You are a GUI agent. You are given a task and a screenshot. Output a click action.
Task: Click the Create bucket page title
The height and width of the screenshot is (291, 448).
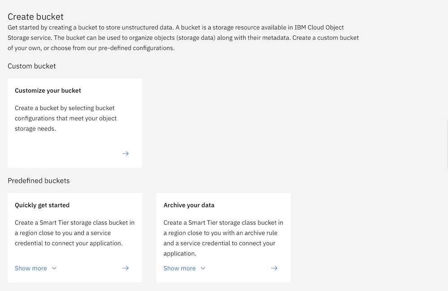(x=35, y=17)
